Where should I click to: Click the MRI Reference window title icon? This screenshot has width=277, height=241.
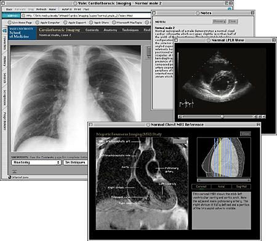point(148,125)
